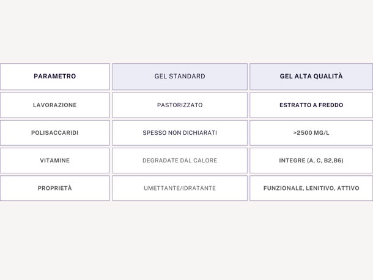Click the LAVORAZIONE row label
Image resolution: width=373 pixels, height=280 pixels.
point(55,105)
